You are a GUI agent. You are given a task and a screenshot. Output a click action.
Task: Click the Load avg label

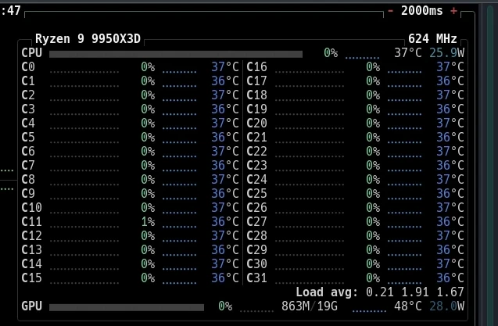(x=327, y=292)
